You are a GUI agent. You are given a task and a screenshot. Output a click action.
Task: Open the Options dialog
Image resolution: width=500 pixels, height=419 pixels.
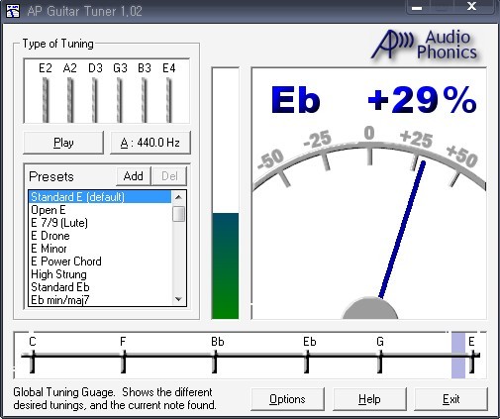(x=287, y=399)
